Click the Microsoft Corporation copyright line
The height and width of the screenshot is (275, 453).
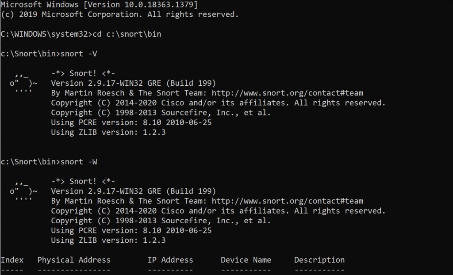coord(119,14)
